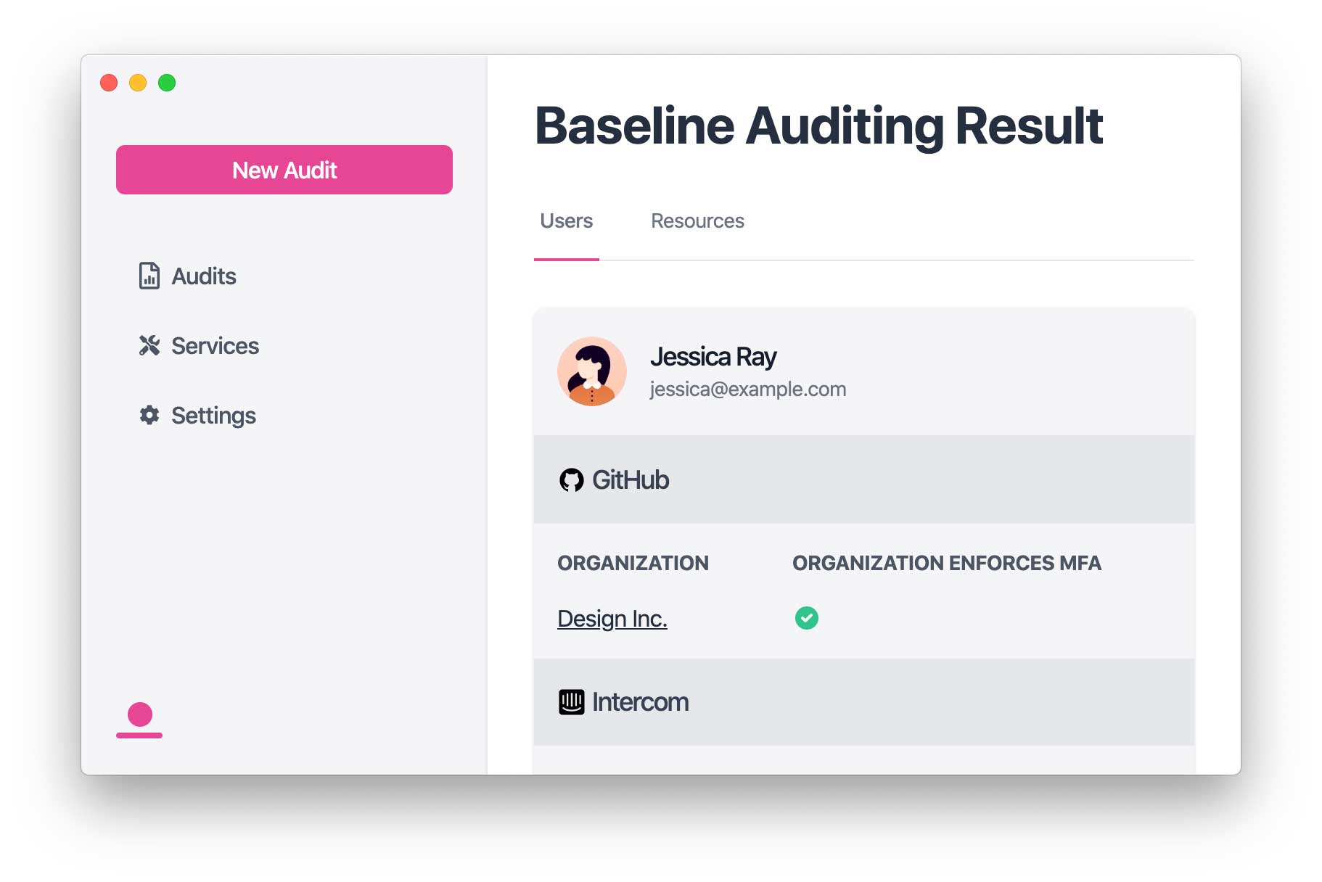
Task: Open Services from the sidebar
Action: coord(199,345)
